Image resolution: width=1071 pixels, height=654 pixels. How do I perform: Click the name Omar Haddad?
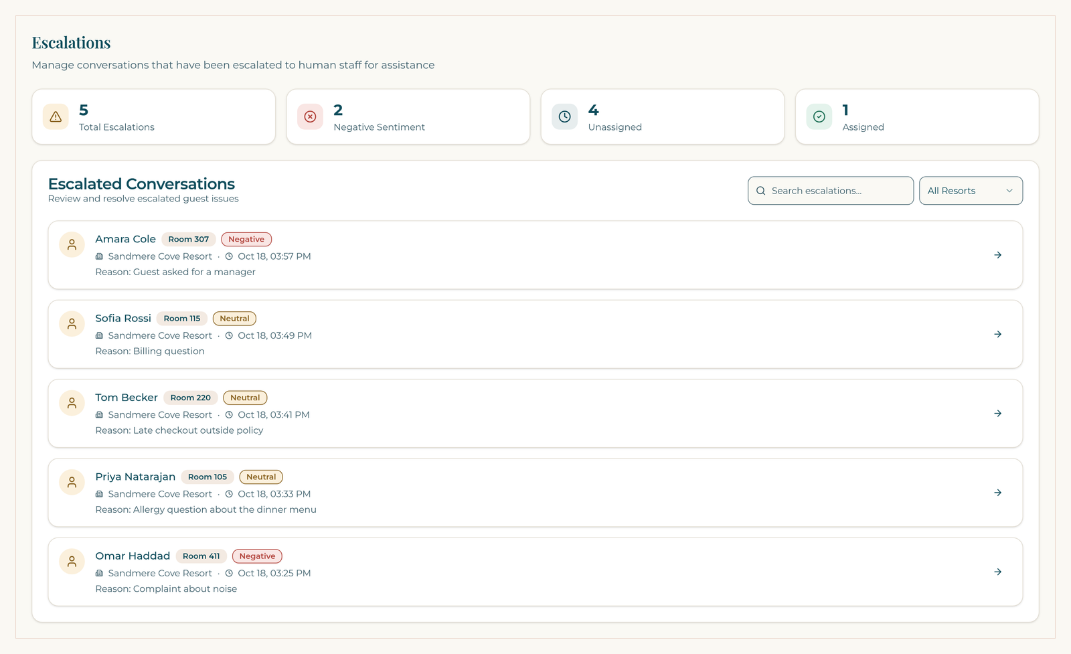(x=133, y=556)
